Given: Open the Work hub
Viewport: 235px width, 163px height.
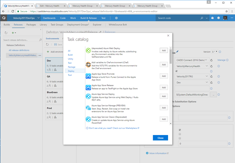Looking at the screenshot, I should click(73, 18).
